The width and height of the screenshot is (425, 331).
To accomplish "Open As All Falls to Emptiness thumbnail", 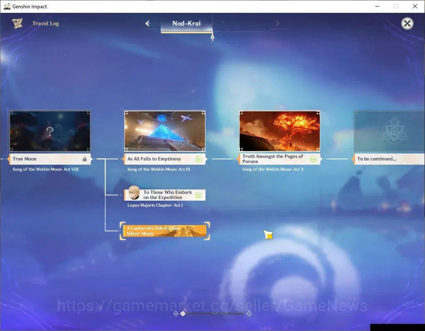I will [165, 131].
